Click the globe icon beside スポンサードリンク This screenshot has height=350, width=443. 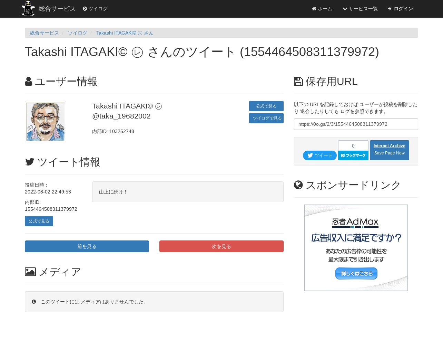tap(298, 185)
